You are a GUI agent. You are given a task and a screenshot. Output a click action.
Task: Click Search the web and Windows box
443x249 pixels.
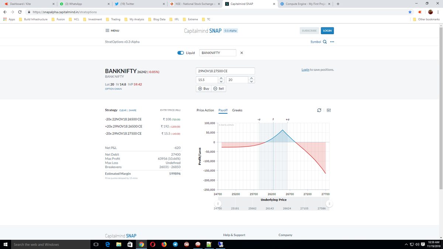pyautogui.click(x=49, y=244)
